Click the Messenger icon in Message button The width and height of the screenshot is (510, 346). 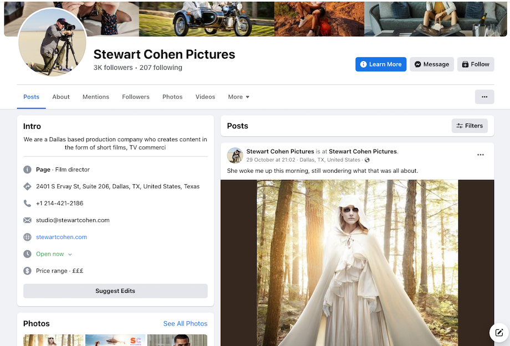[417, 64]
